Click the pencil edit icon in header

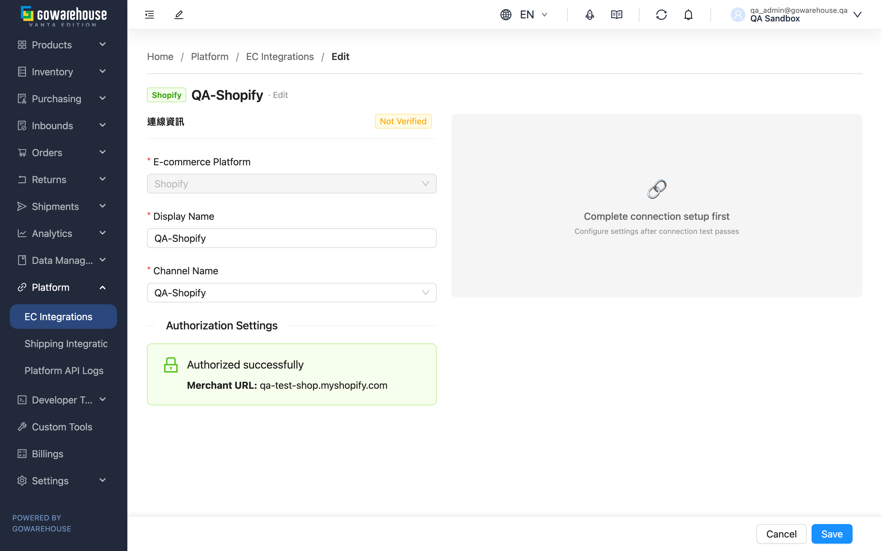[179, 15]
